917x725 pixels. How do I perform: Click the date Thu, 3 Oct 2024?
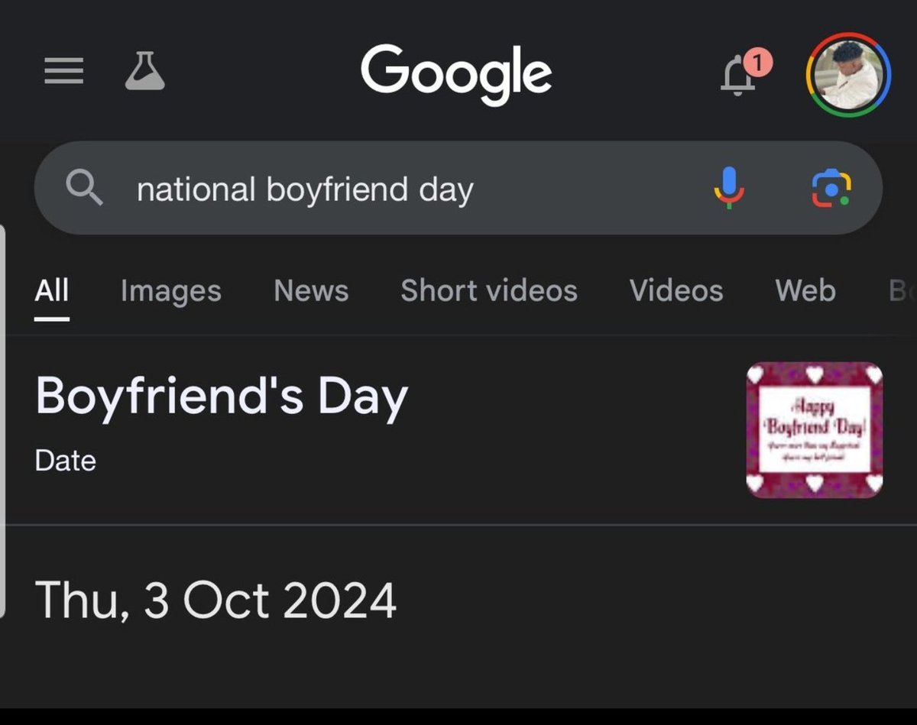[216, 600]
